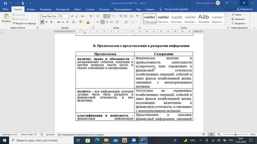257x144 pixels.
Task: Toggle Italic (К) formatting
Action: point(47,22)
